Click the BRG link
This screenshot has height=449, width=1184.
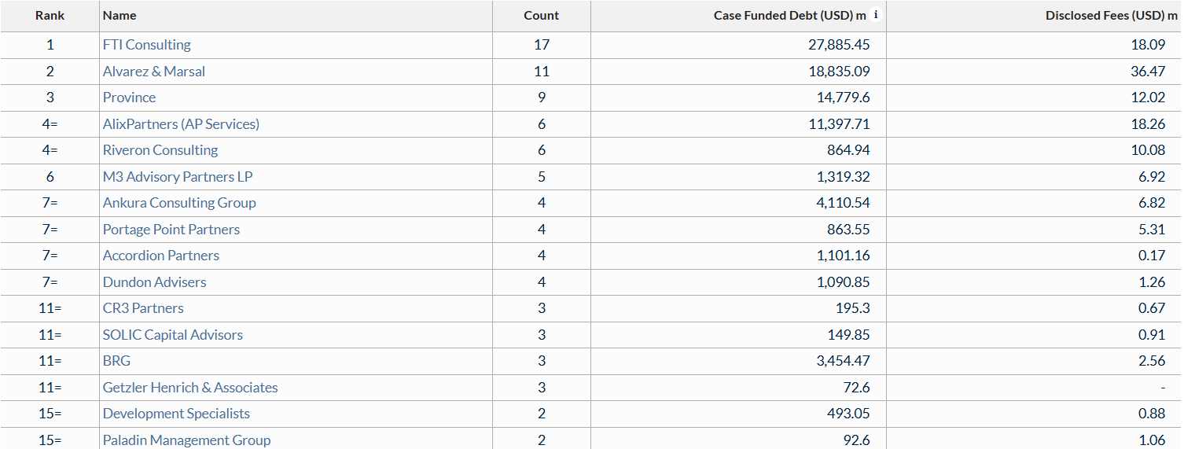point(116,361)
